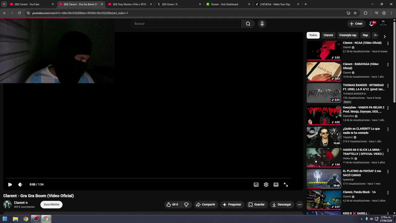The width and height of the screenshot is (396, 223).
Task: Open ¿Quién es CLARENT? video
Action: (x=361, y=131)
